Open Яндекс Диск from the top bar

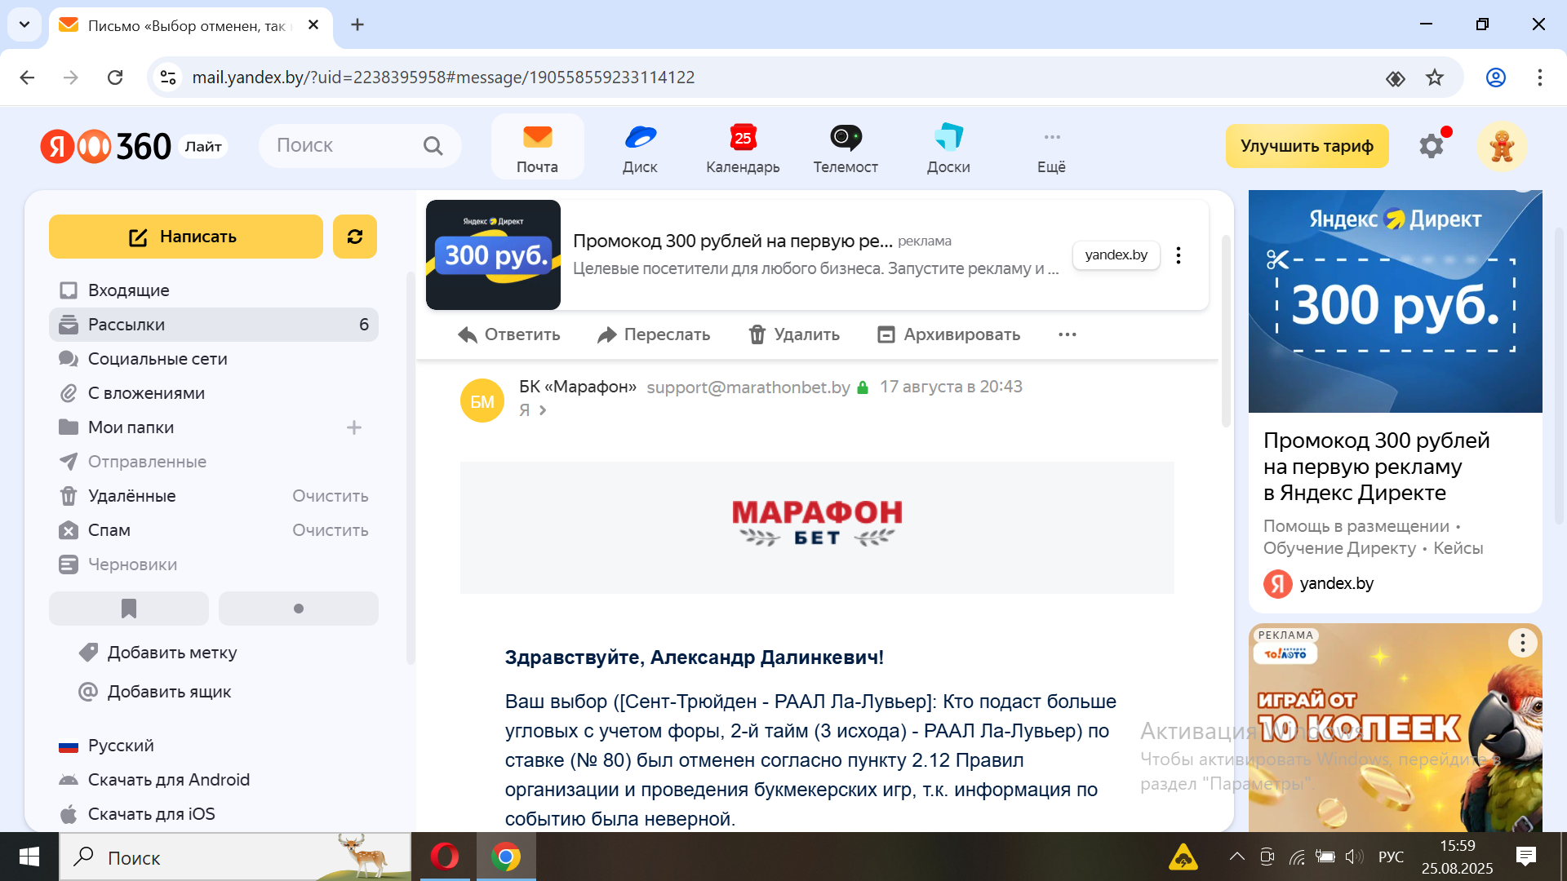[640, 148]
